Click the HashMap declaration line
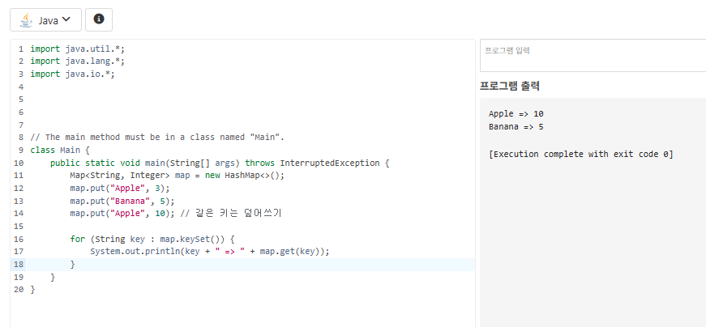The width and height of the screenshot is (706, 327). pyautogui.click(x=178, y=176)
